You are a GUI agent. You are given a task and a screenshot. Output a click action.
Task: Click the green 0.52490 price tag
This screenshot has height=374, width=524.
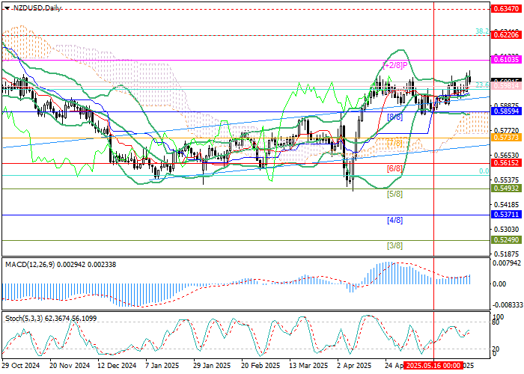pyautogui.click(x=506, y=239)
